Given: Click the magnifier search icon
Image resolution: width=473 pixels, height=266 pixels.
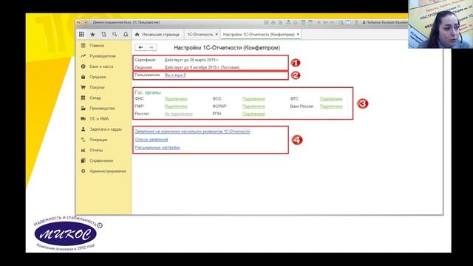Looking at the screenshot, I should point(115,35).
